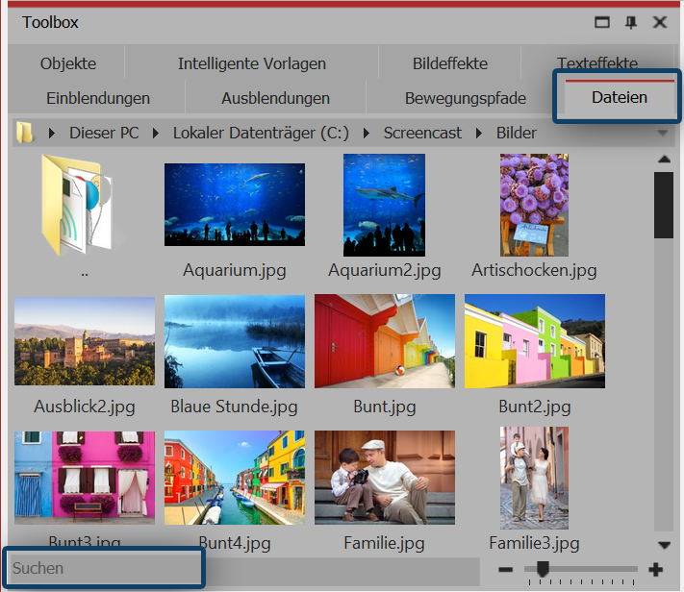Click the scroll down arrow
The height and width of the screenshot is (592, 684).
[664, 545]
